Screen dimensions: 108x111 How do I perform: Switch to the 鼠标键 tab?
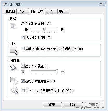pos(10,11)
